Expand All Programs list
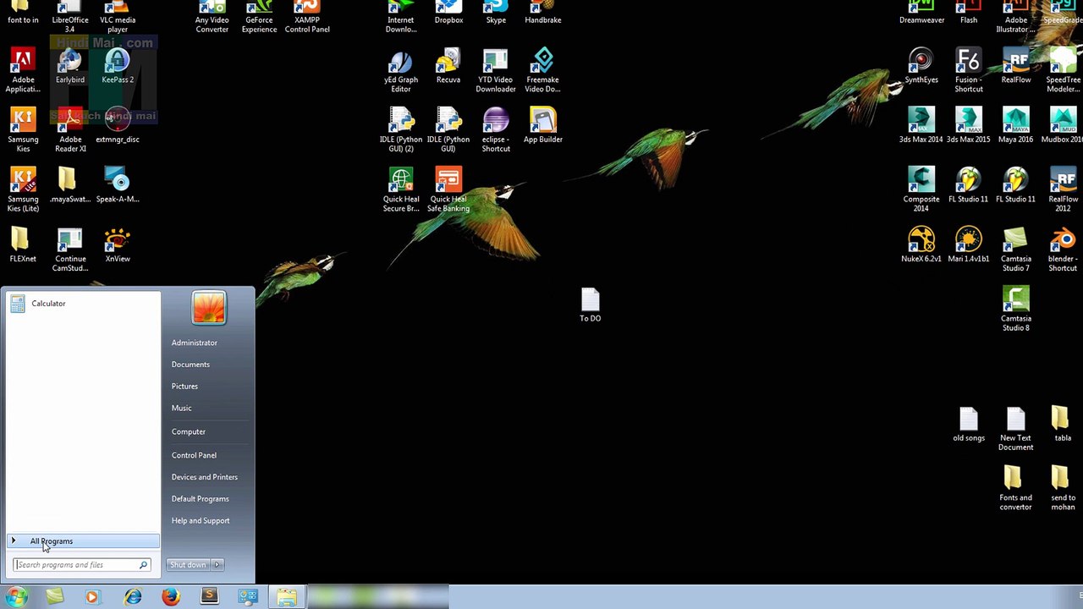This screenshot has height=609, width=1083. pyautogui.click(x=83, y=541)
